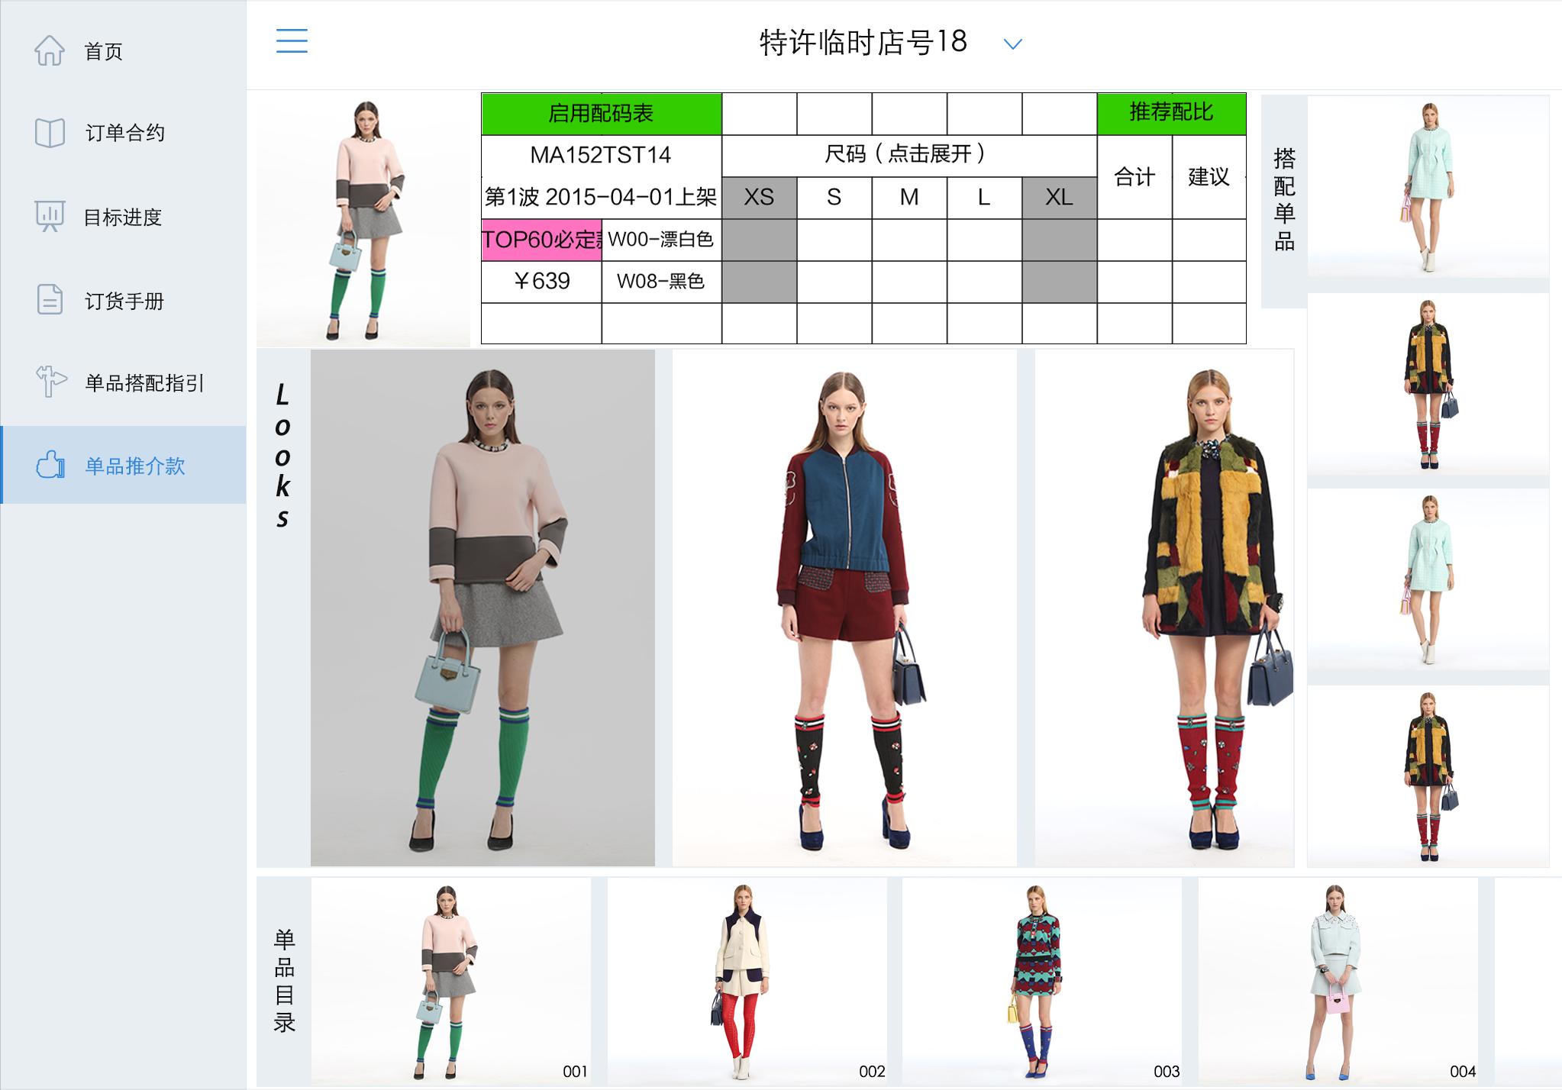The height and width of the screenshot is (1090, 1562).
Task: Expand the store selector chevron
Action: pyautogui.click(x=1012, y=44)
